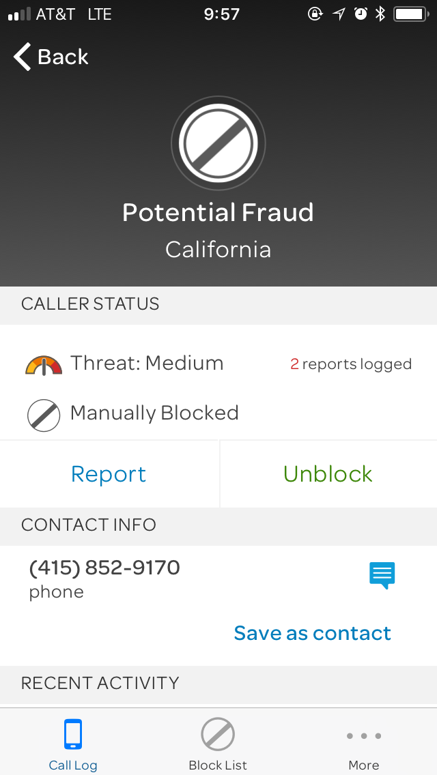Tap the 2 reports logged text
The image size is (437, 775).
(x=351, y=364)
